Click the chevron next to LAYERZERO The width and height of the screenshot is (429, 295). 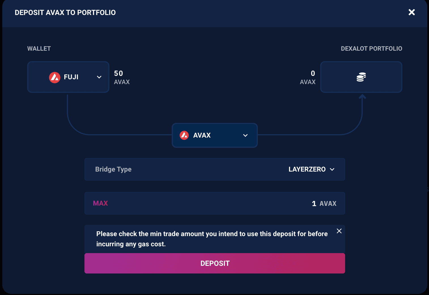tap(332, 169)
